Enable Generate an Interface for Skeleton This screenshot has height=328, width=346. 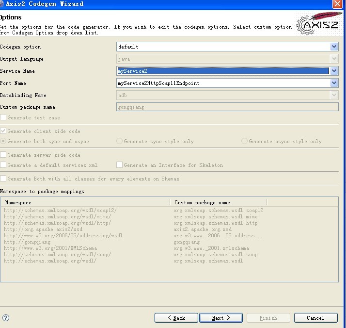point(119,165)
